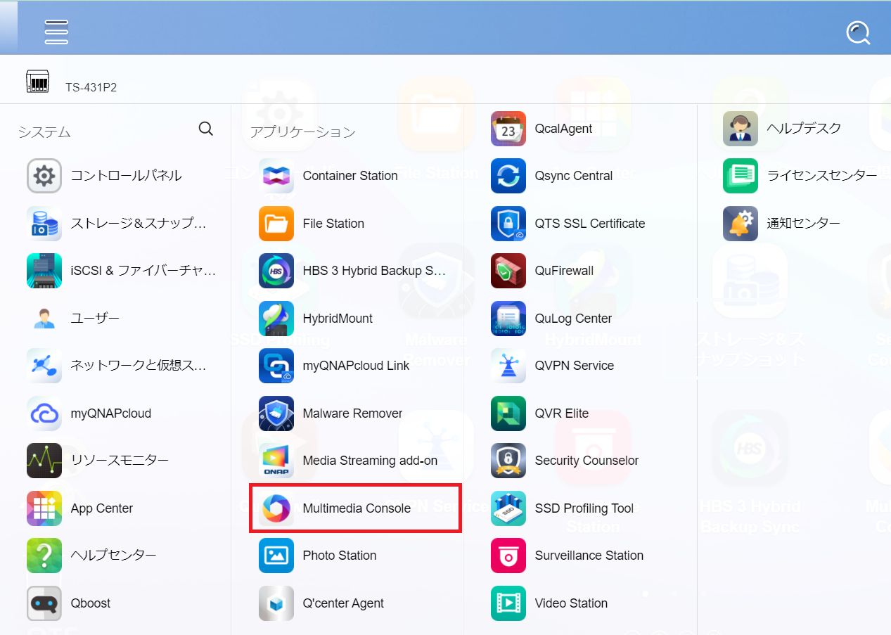The width and height of the screenshot is (891, 635).
Task: Select the Multimedia Console label
Action: click(x=357, y=508)
